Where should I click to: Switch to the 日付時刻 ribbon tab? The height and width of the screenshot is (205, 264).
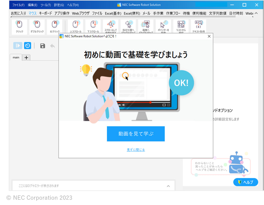(x=236, y=13)
